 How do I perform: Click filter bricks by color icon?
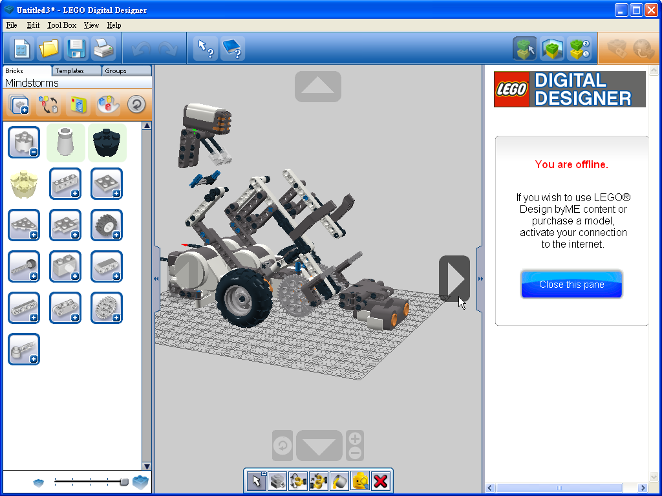coord(48,104)
